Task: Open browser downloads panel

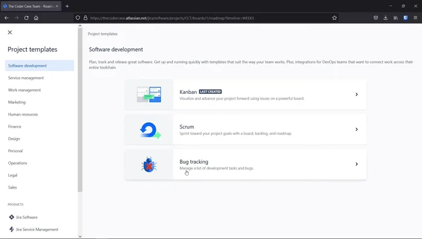Action: point(386,17)
